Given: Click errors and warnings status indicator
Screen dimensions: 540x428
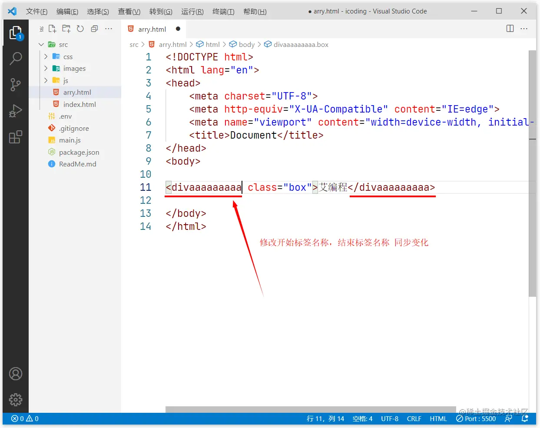Looking at the screenshot, I should [x=25, y=418].
